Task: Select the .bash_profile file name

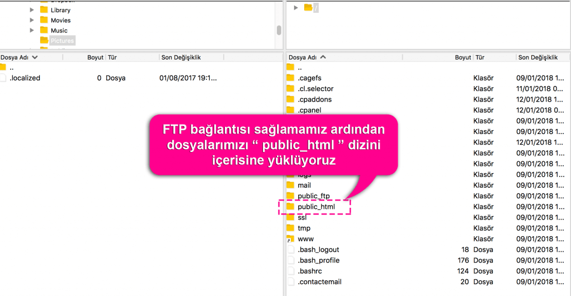Action: point(319,260)
